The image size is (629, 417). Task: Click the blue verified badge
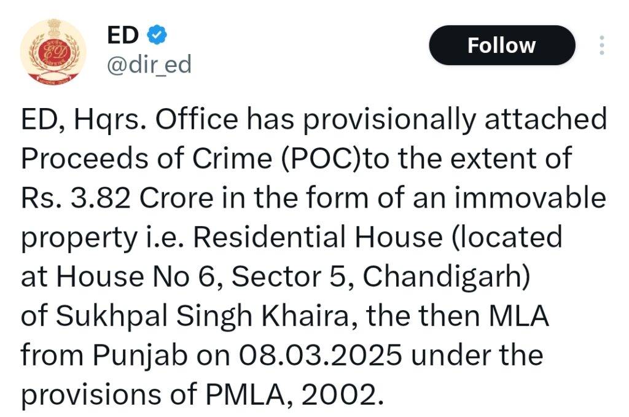pyautogui.click(x=158, y=36)
